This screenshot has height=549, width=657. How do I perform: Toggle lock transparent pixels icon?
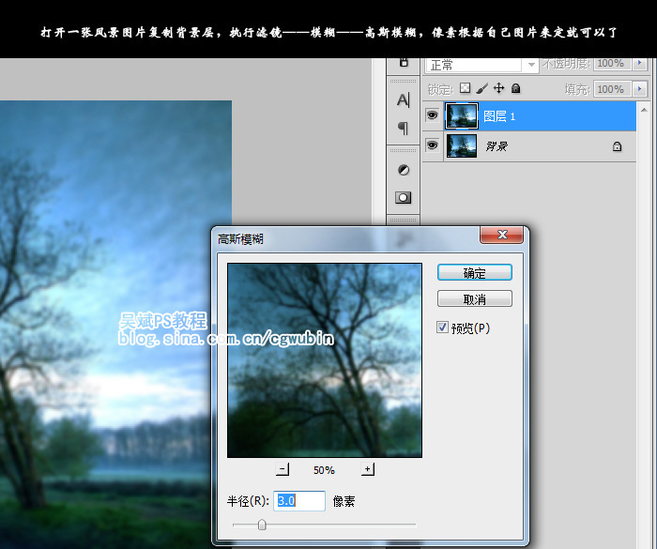coord(465,88)
